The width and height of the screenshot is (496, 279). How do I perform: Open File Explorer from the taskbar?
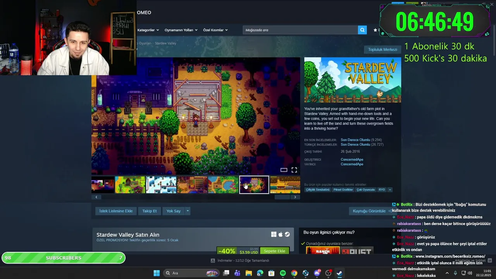249,273
